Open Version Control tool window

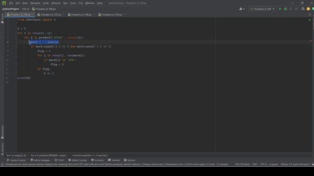[16, 160]
